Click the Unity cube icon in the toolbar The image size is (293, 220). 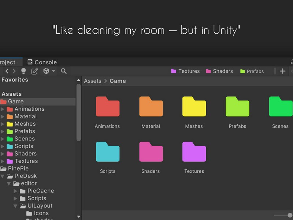[46, 71]
